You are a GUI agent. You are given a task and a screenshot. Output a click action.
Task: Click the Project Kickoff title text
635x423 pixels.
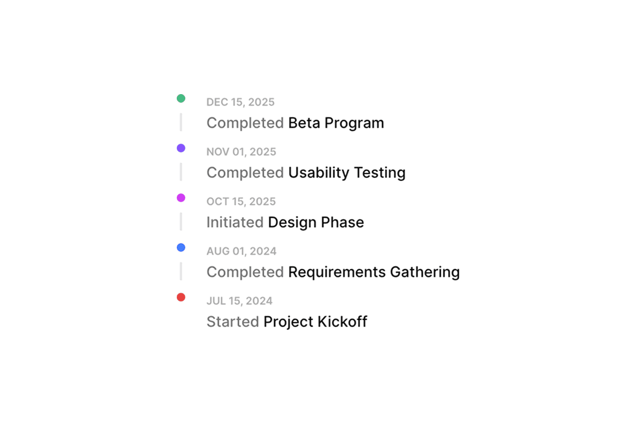click(315, 321)
